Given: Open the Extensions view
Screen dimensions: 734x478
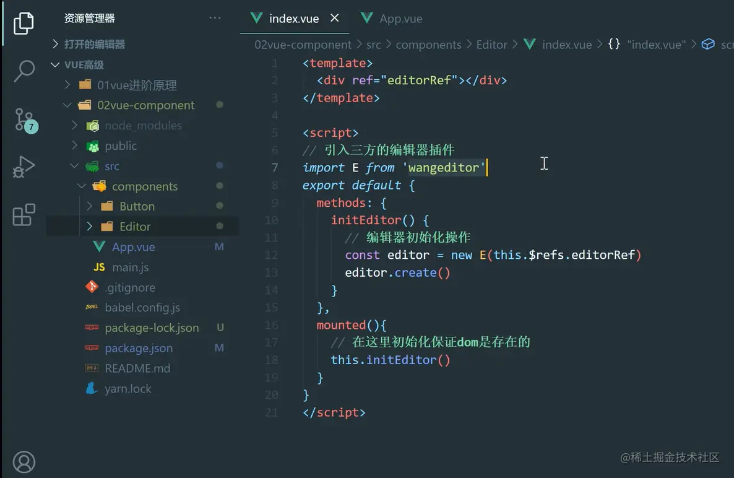Looking at the screenshot, I should coord(24,215).
